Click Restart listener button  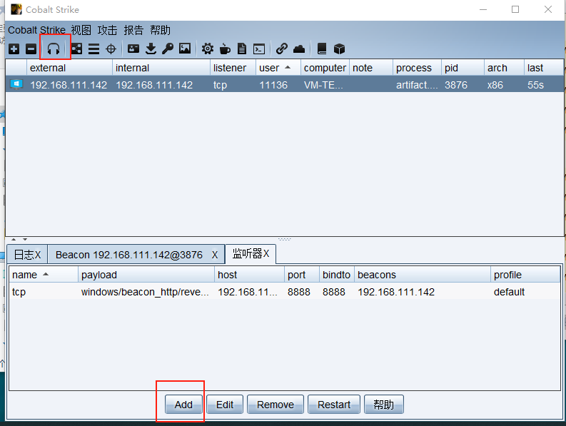click(334, 405)
